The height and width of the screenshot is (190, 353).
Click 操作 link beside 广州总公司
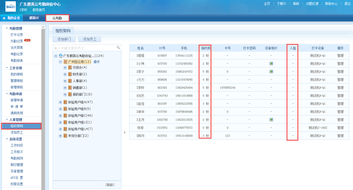96,62
